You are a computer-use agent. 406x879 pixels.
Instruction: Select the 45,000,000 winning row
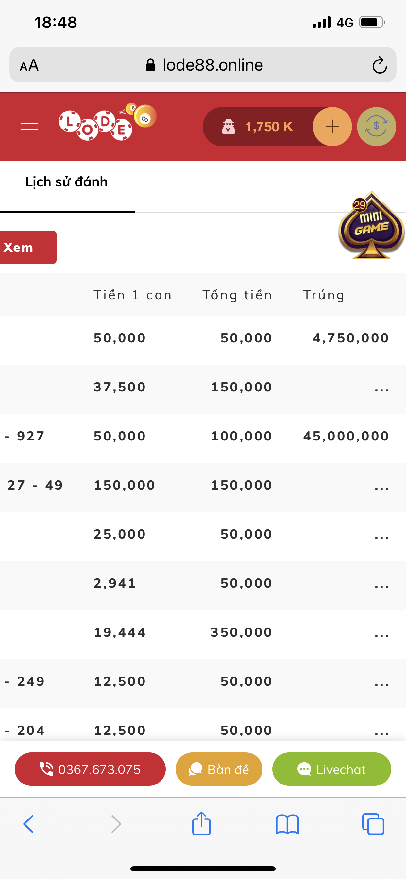click(346, 436)
